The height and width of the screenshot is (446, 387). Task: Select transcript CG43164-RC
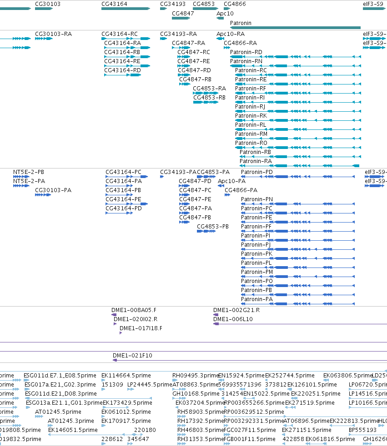click(x=126, y=39)
